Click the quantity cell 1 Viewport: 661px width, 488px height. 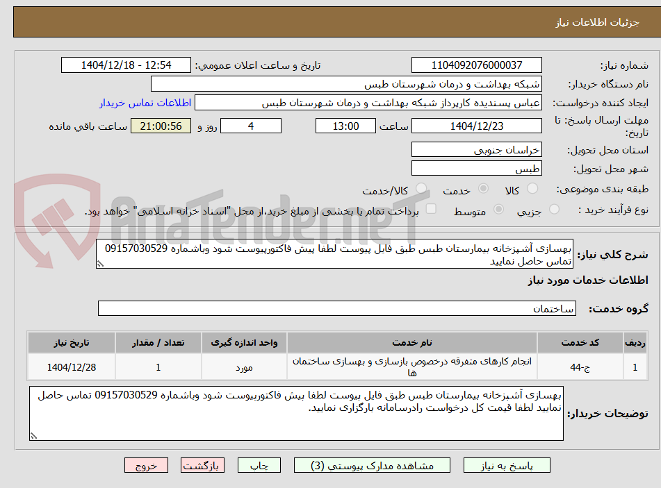tap(158, 367)
